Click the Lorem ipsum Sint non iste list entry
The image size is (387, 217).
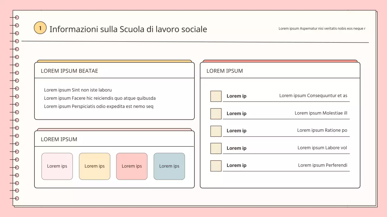point(78,90)
